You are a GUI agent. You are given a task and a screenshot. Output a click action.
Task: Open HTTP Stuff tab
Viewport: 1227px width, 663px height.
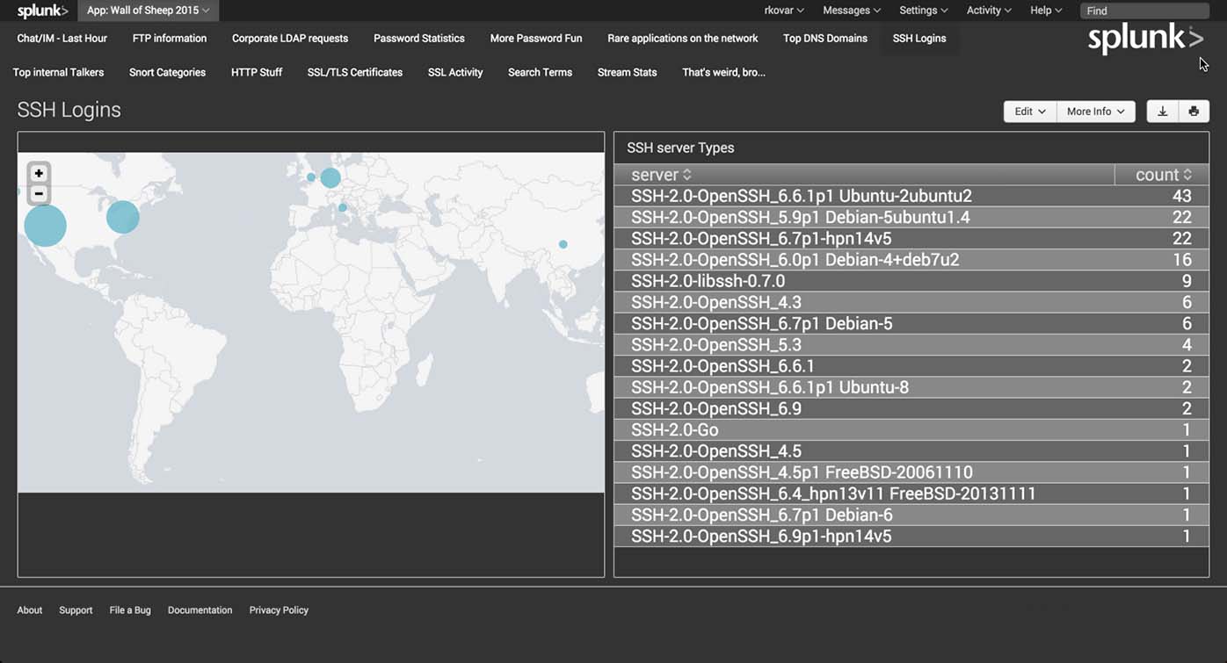point(257,73)
